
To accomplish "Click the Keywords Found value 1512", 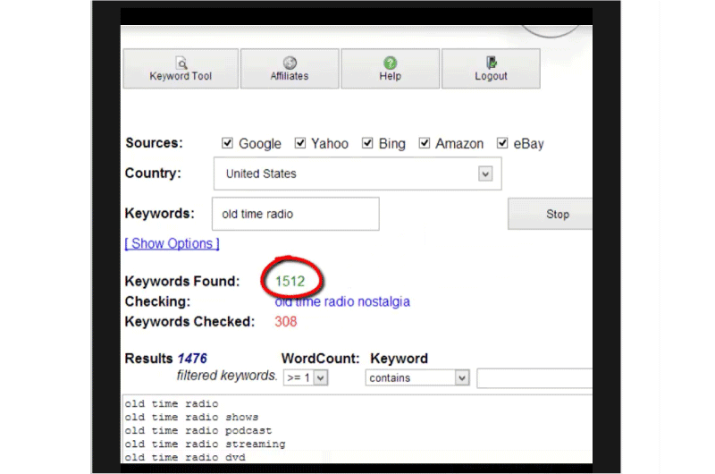I will [x=290, y=281].
